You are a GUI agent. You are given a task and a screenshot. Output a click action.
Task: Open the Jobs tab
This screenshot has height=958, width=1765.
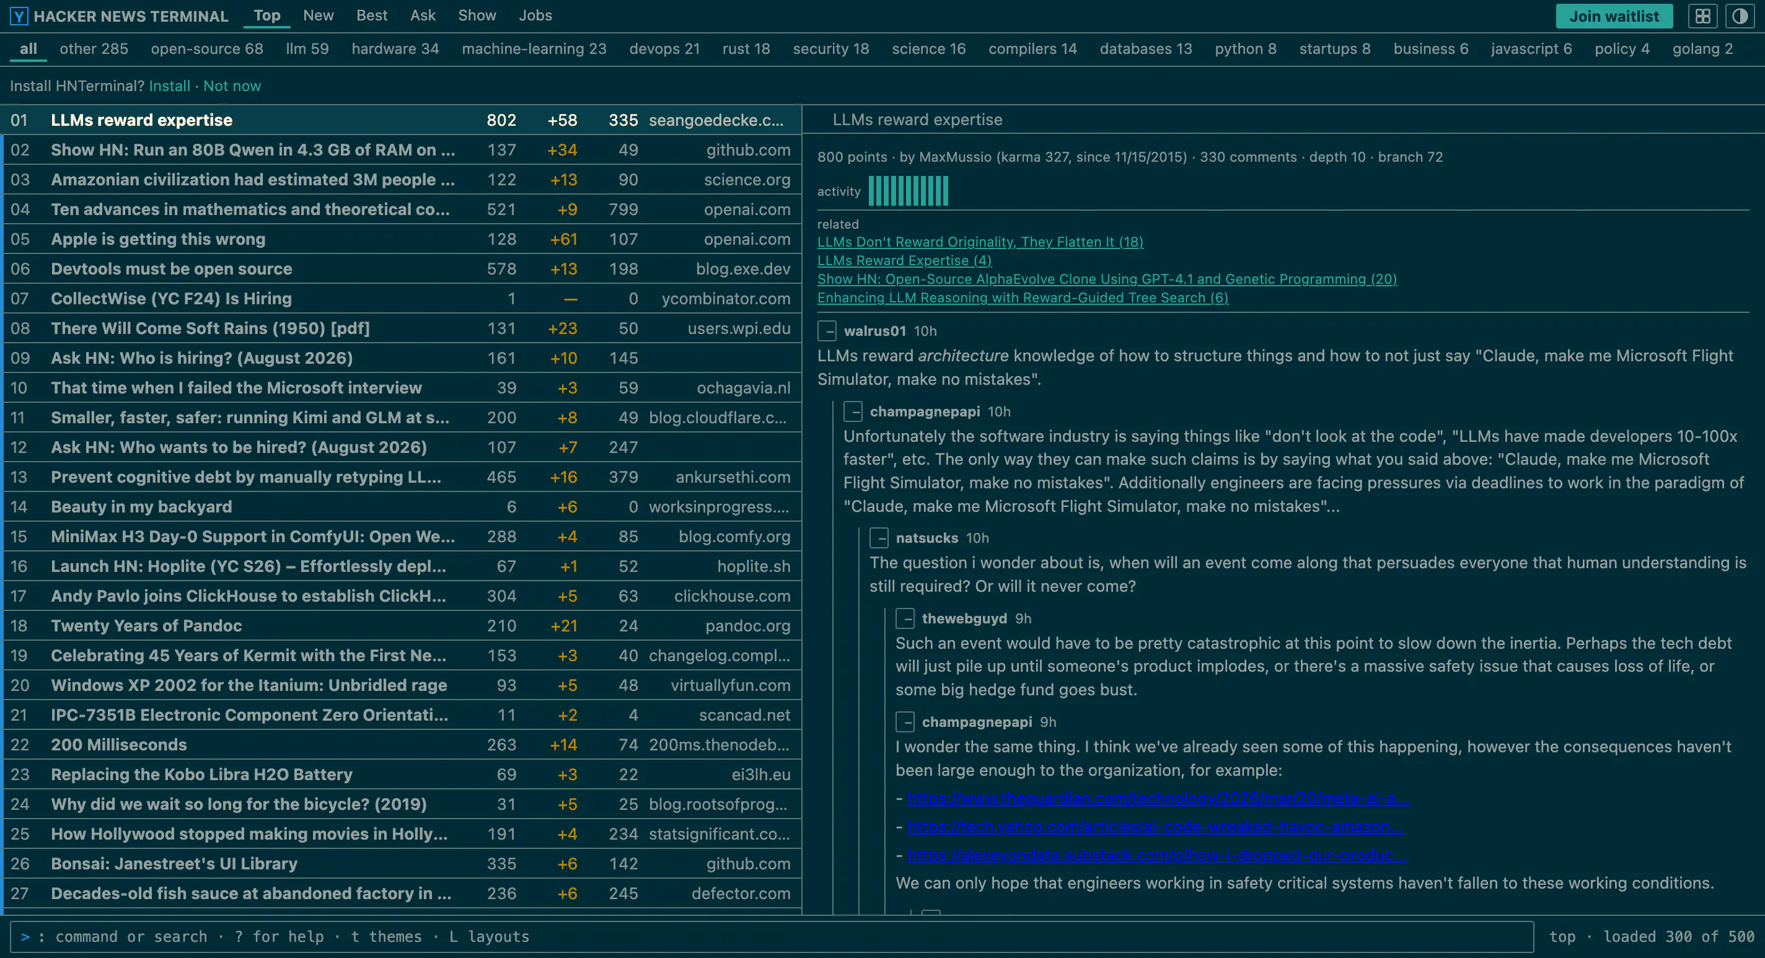pos(535,15)
